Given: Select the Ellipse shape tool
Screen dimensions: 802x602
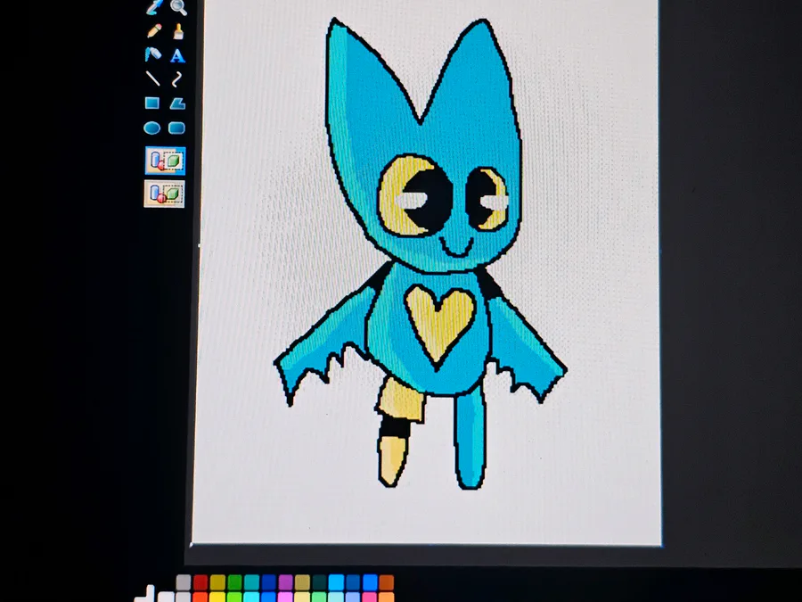Looking at the screenshot, I should (x=151, y=128).
